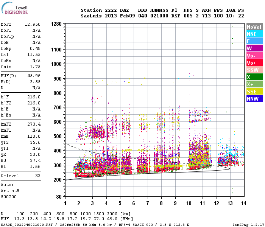
Task: Select the SSW legend swatch
Action: [254, 70]
